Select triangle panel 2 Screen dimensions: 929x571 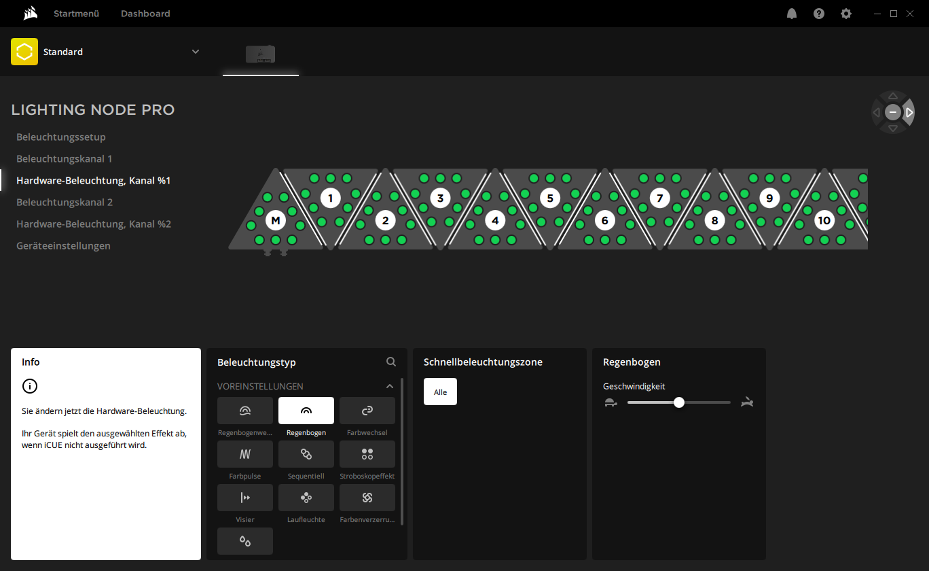[385, 220]
